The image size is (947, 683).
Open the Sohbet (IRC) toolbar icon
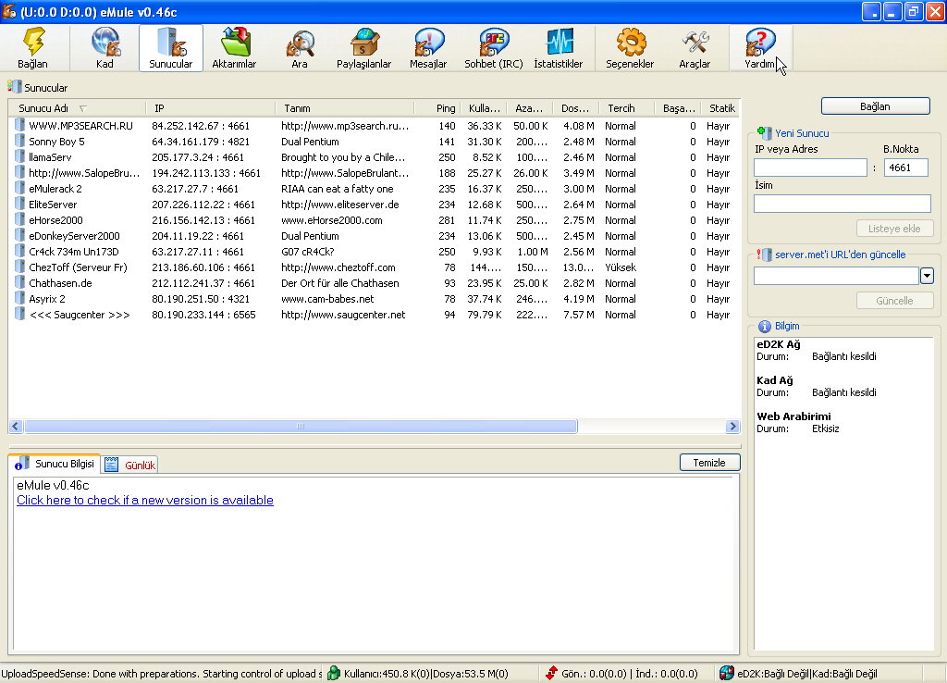click(x=494, y=43)
